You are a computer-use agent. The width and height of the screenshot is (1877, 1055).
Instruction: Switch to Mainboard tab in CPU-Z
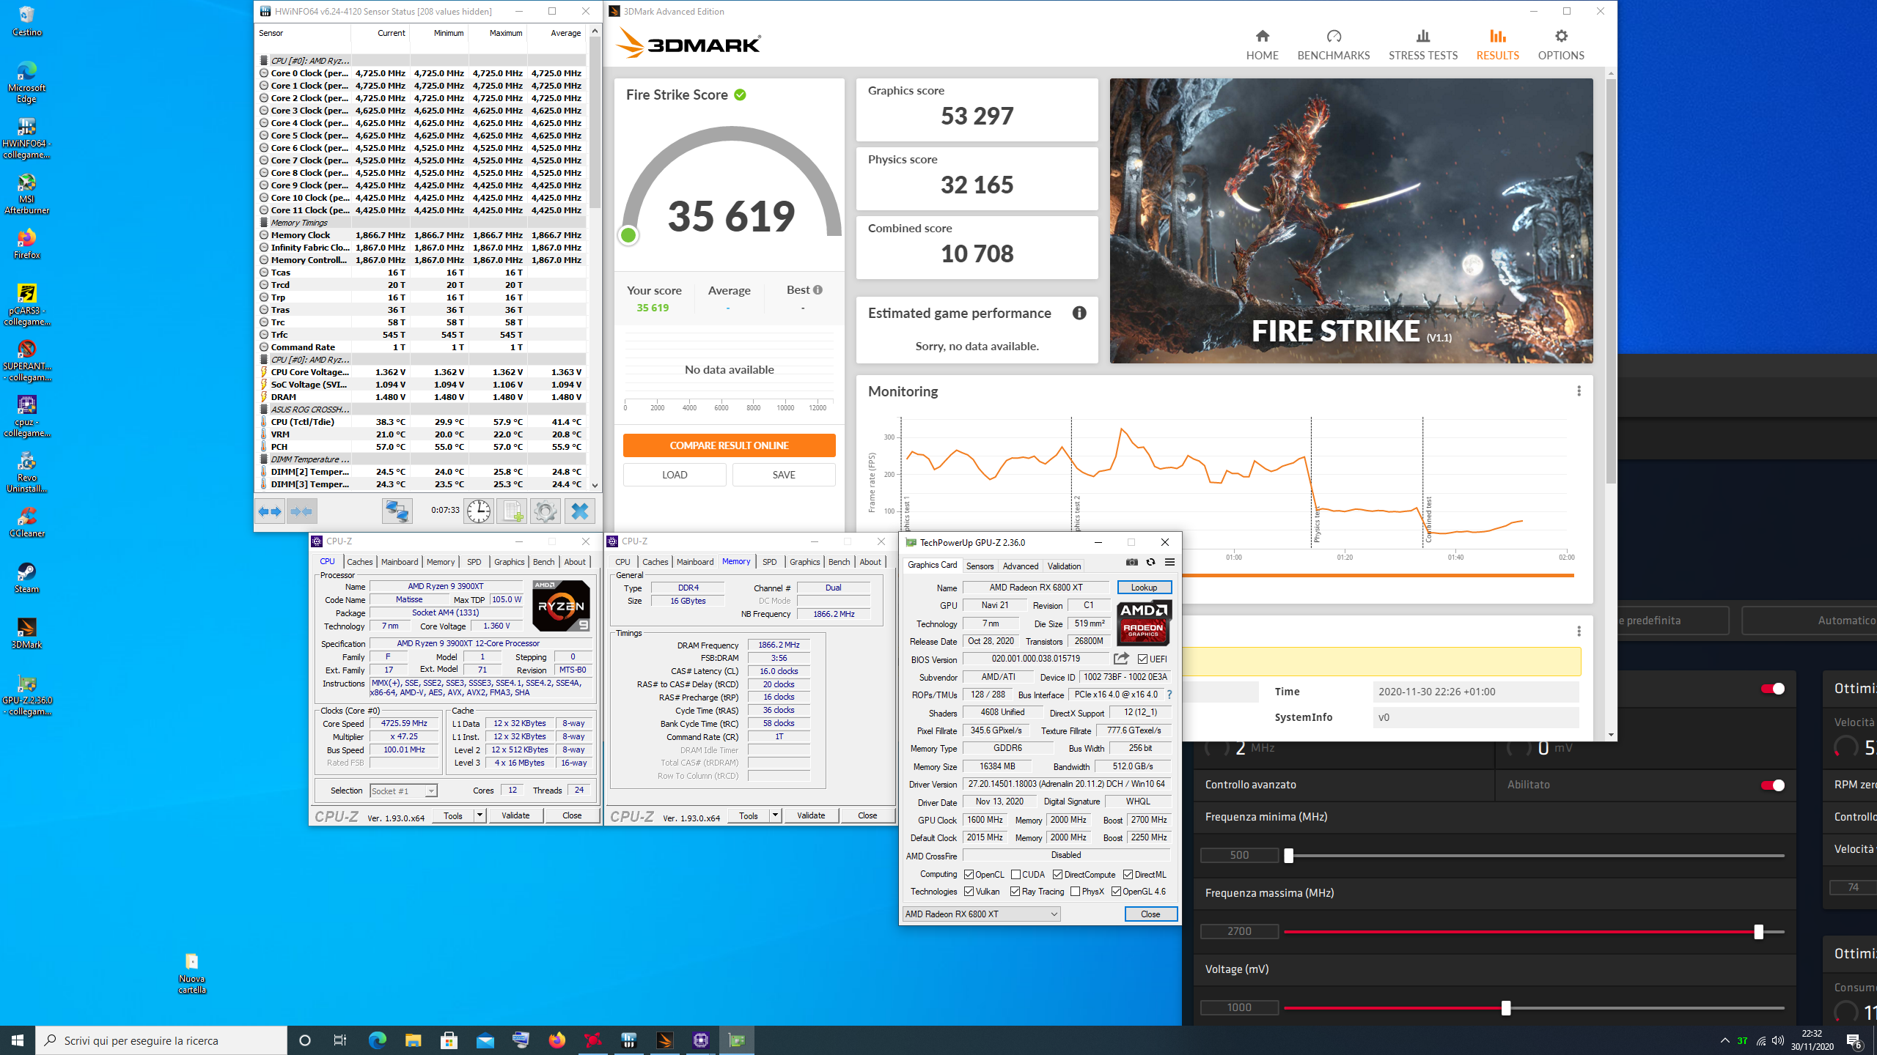coord(400,562)
